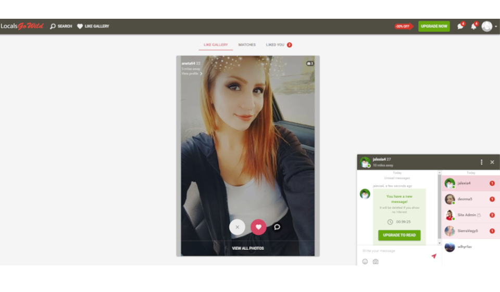Send message with paper plane icon

pyautogui.click(x=433, y=256)
